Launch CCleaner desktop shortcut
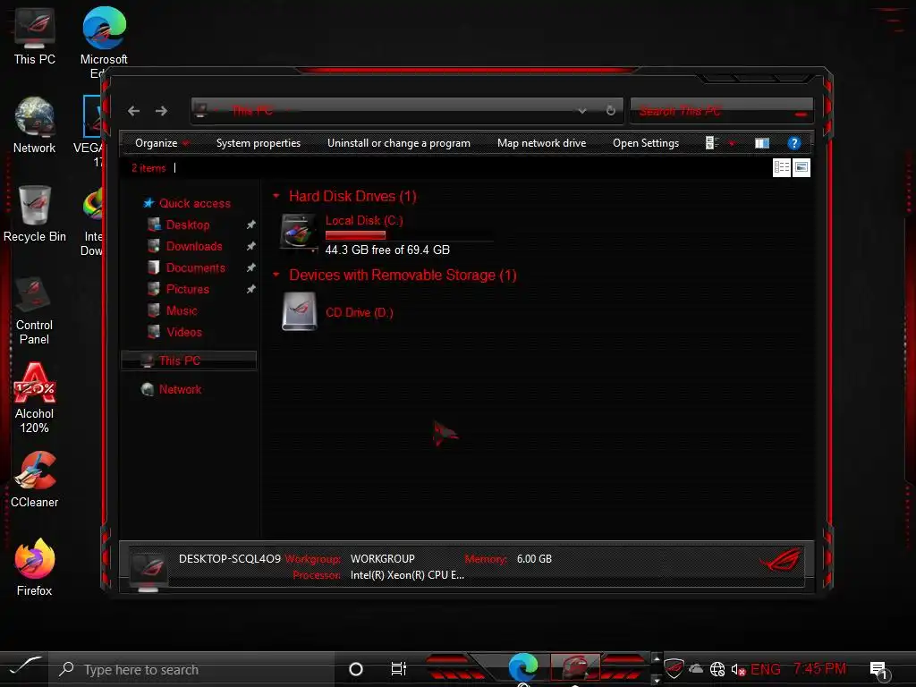 [35, 479]
